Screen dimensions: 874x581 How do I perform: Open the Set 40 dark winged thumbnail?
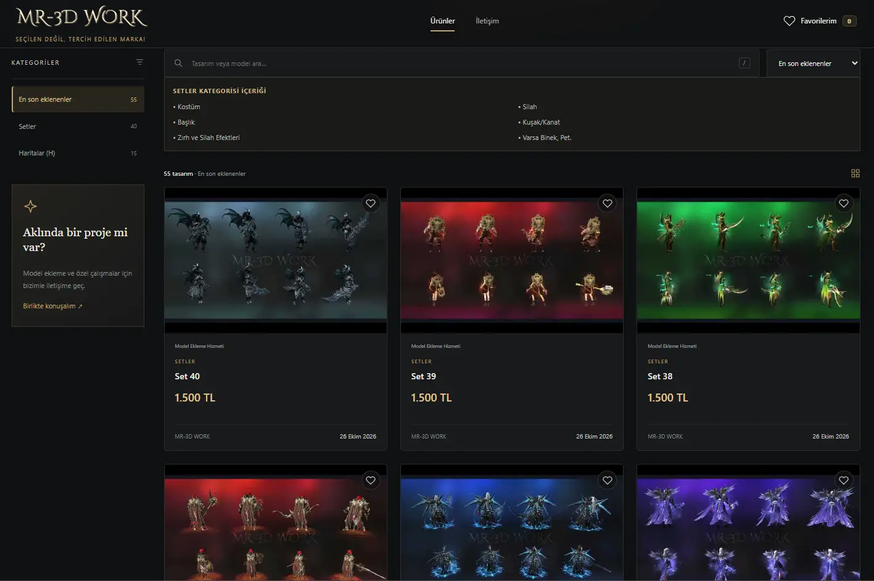pyautogui.click(x=276, y=260)
